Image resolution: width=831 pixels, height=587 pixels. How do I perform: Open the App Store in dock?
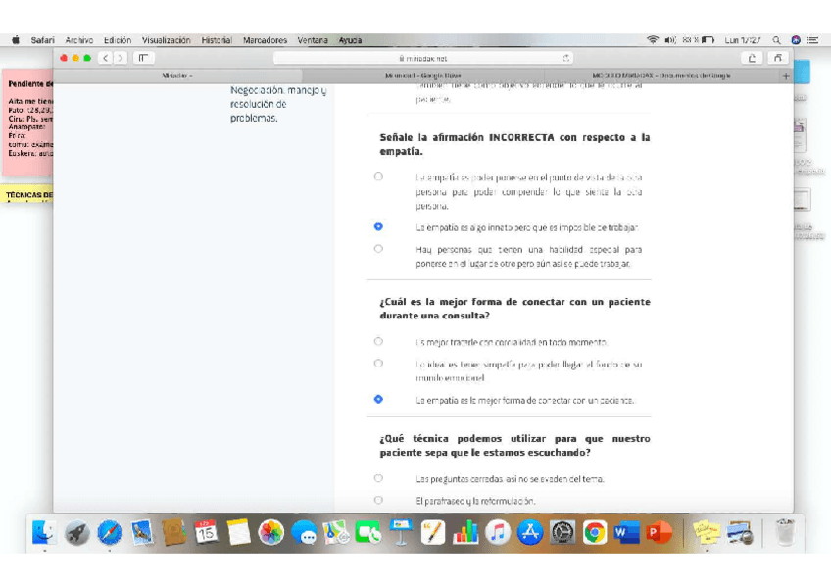click(x=530, y=532)
